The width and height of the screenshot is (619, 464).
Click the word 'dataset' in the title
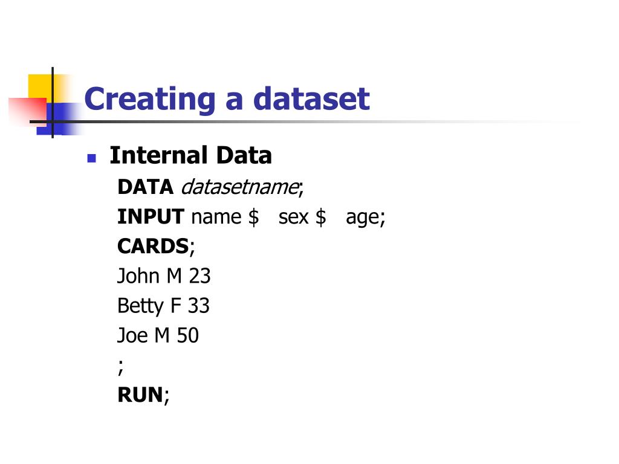point(311,98)
